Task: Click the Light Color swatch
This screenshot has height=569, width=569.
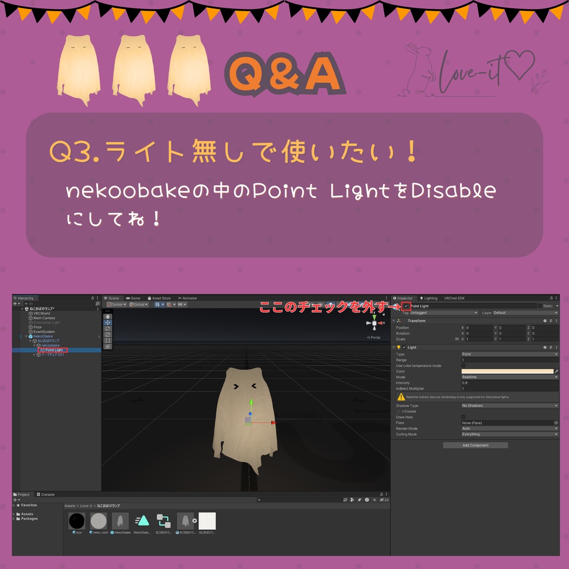Action: pos(507,371)
